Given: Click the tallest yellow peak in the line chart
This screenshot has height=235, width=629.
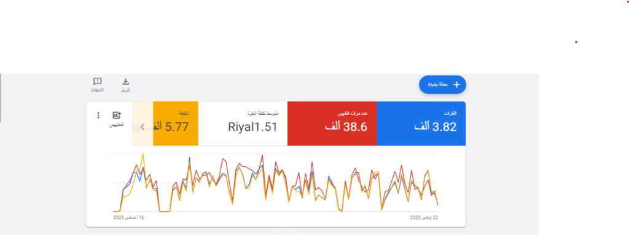Looking at the screenshot, I should (x=143, y=155).
